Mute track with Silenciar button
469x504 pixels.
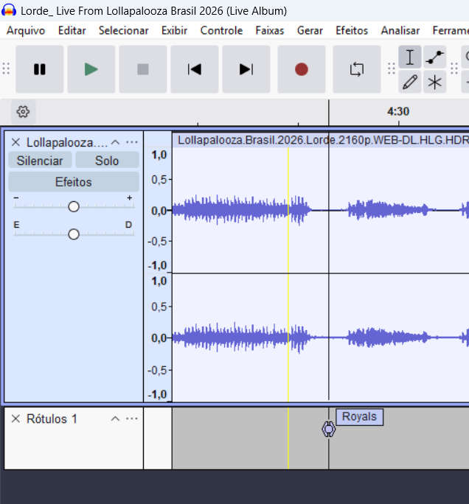(40, 161)
